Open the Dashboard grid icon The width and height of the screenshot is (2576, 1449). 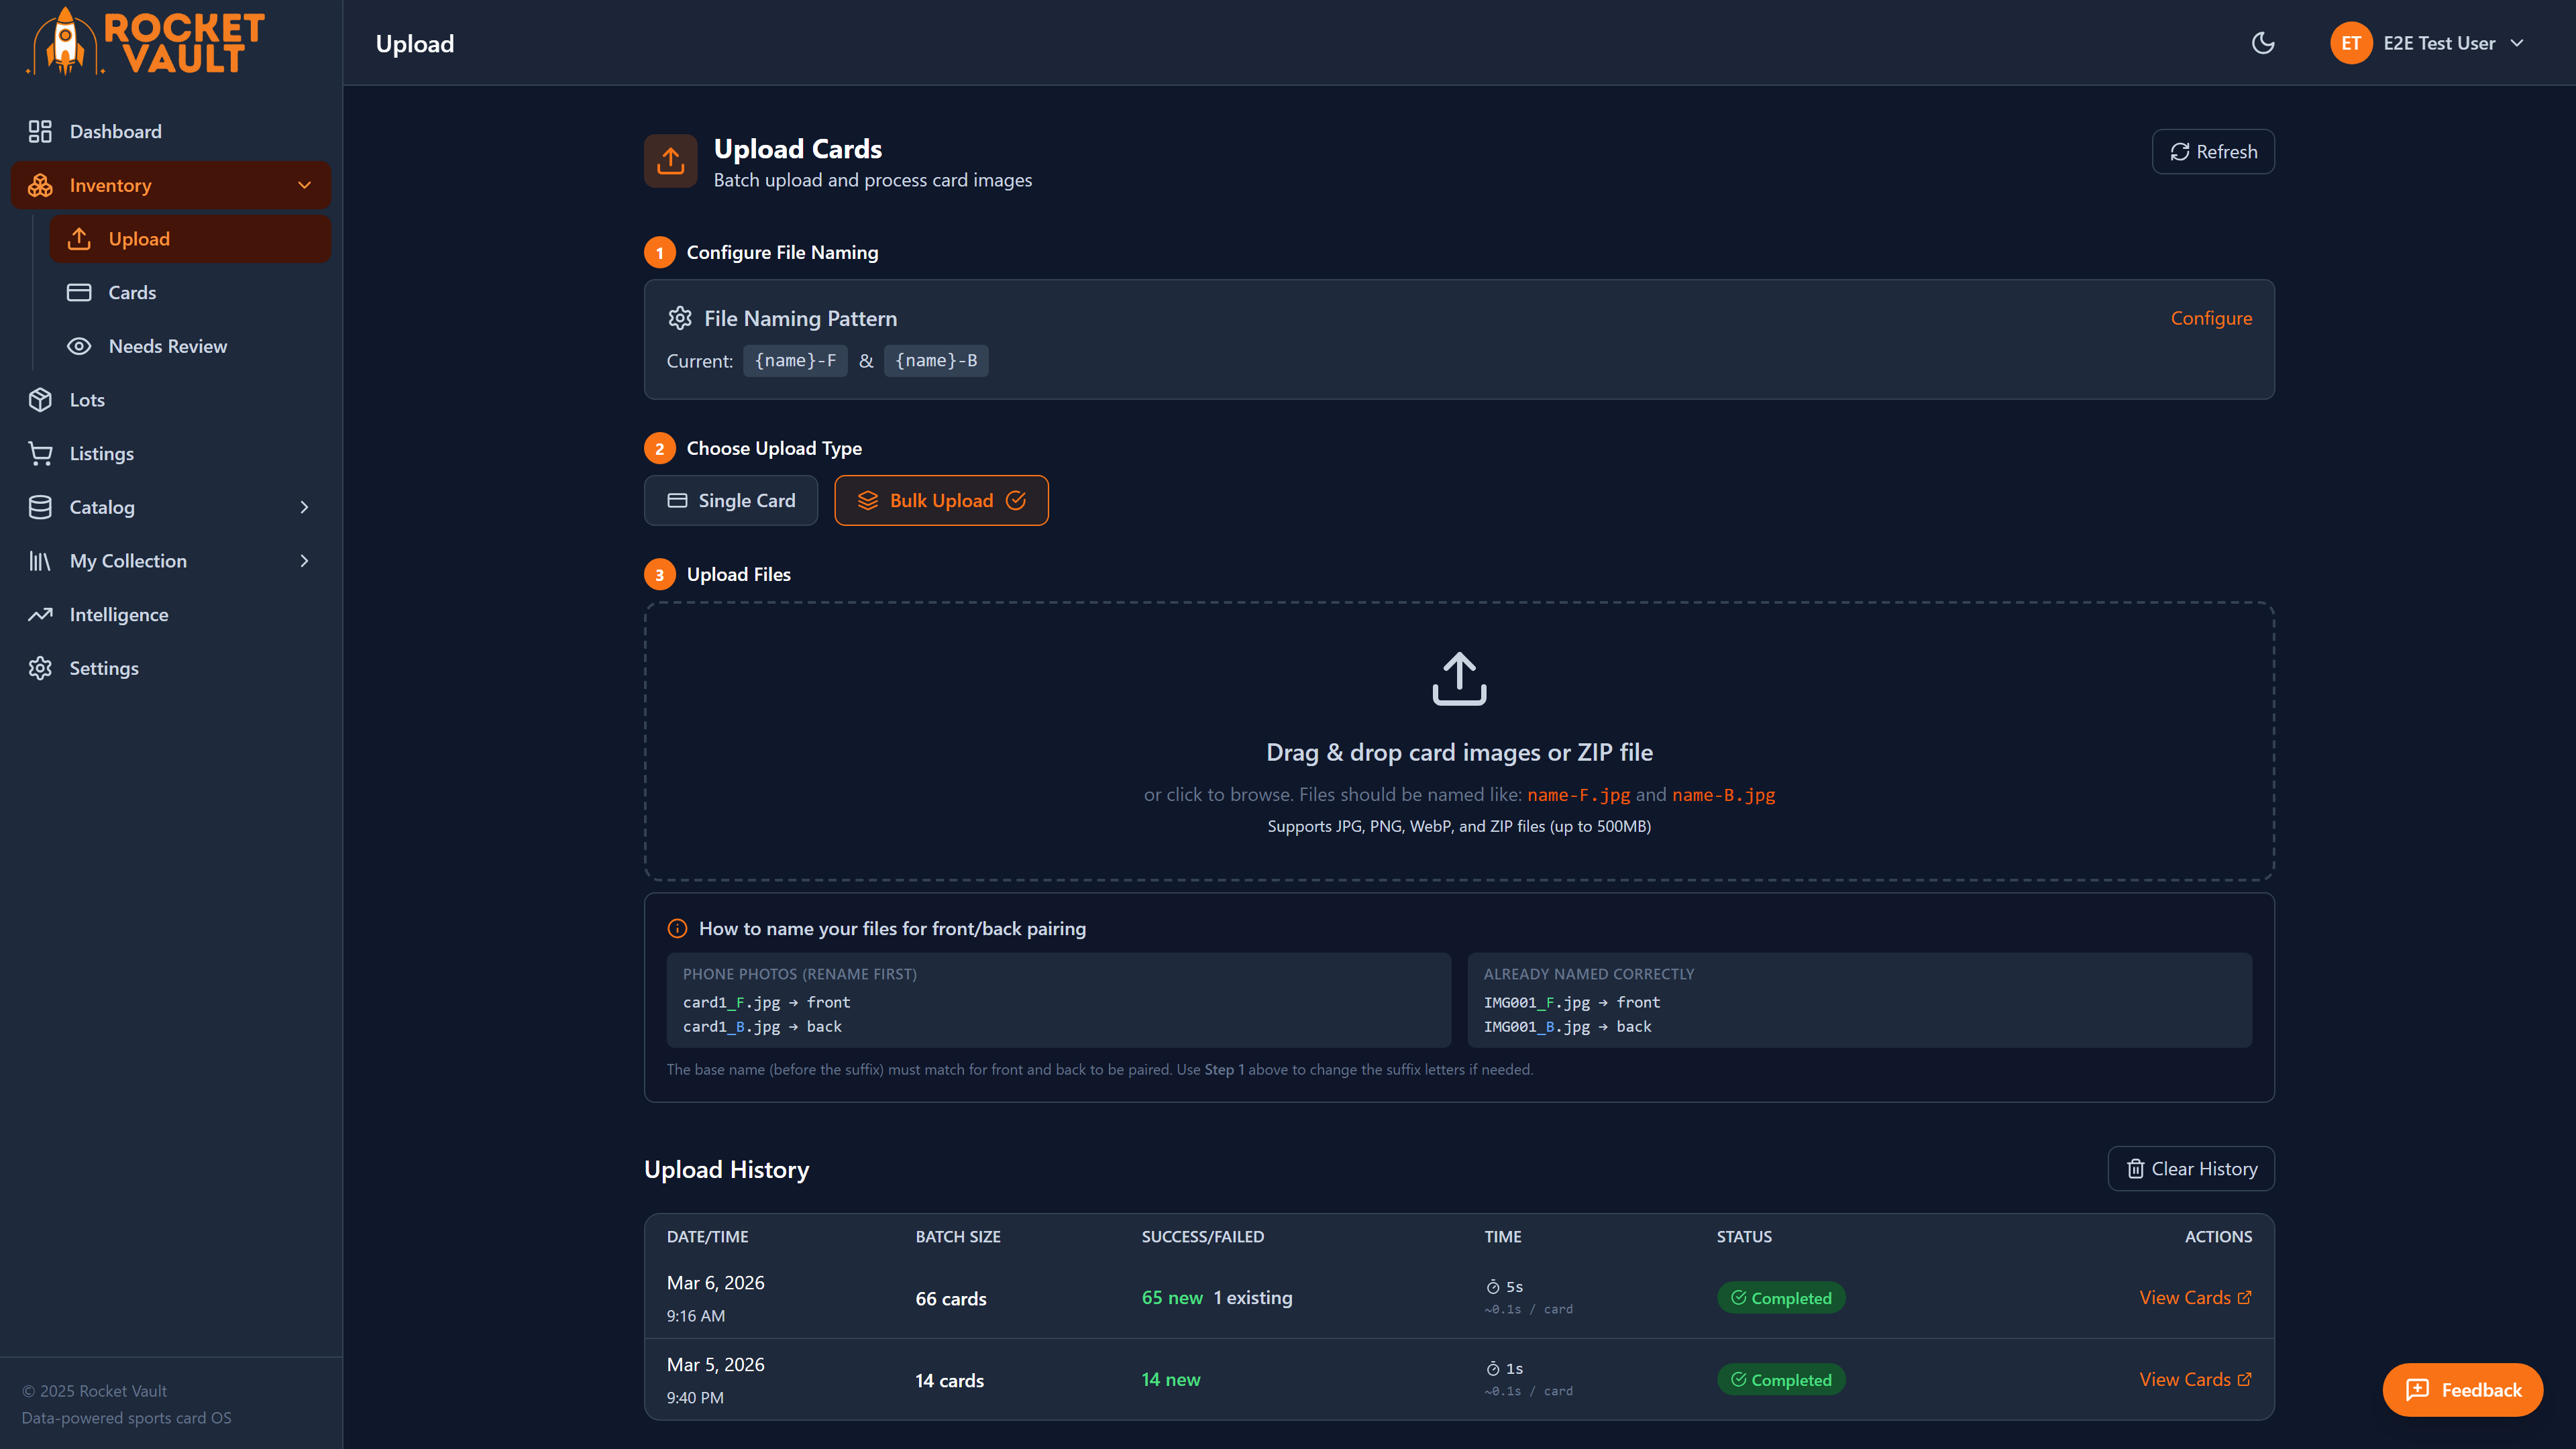pos(40,131)
